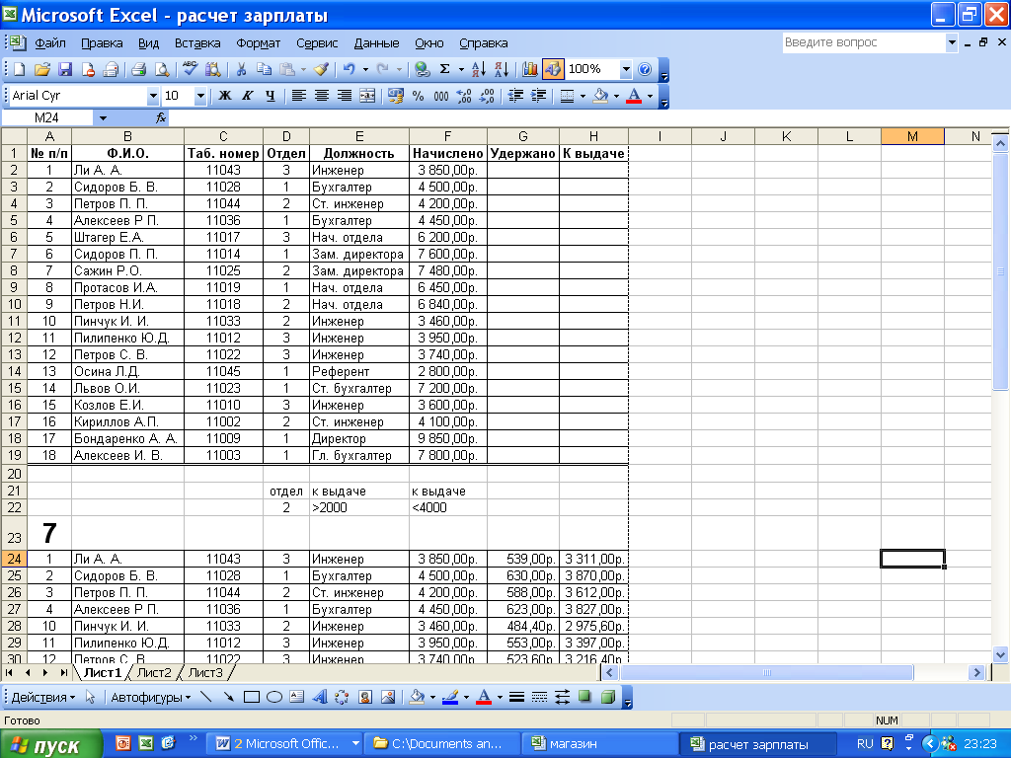Click the Merge and Center icon
Image resolution: width=1011 pixels, height=758 pixels.
[367, 96]
